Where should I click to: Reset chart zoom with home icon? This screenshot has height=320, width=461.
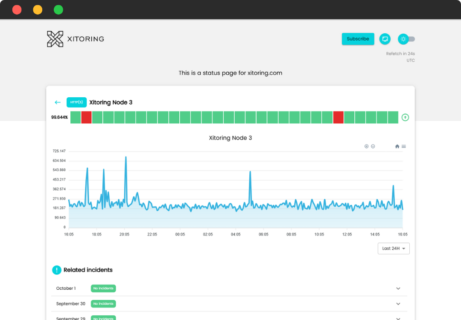[397, 146]
